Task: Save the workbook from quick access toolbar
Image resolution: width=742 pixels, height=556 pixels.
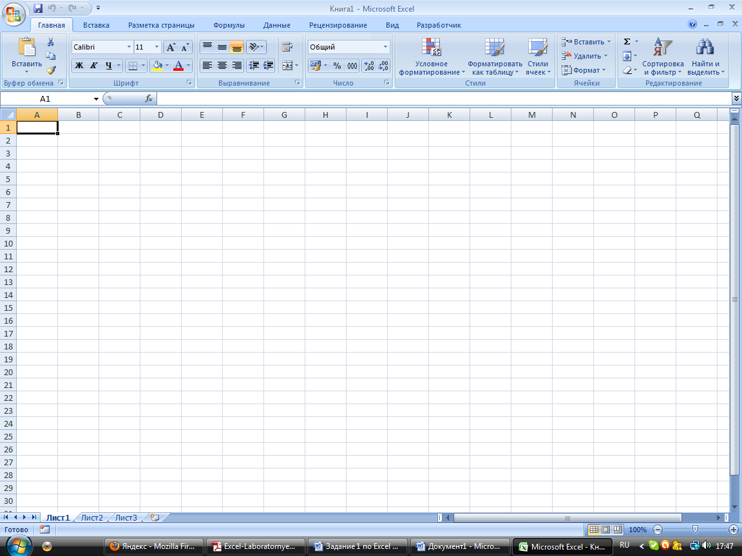Action: [x=38, y=8]
